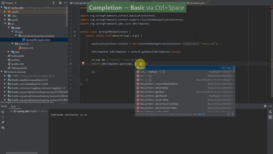273x154 pixels.
Task: Click run arrow beside the main method line
Action: coord(75,36)
